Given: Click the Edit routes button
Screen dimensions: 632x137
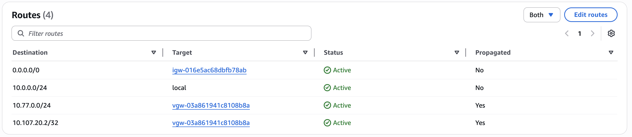Looking at the screenshot, I should (591, 15).
